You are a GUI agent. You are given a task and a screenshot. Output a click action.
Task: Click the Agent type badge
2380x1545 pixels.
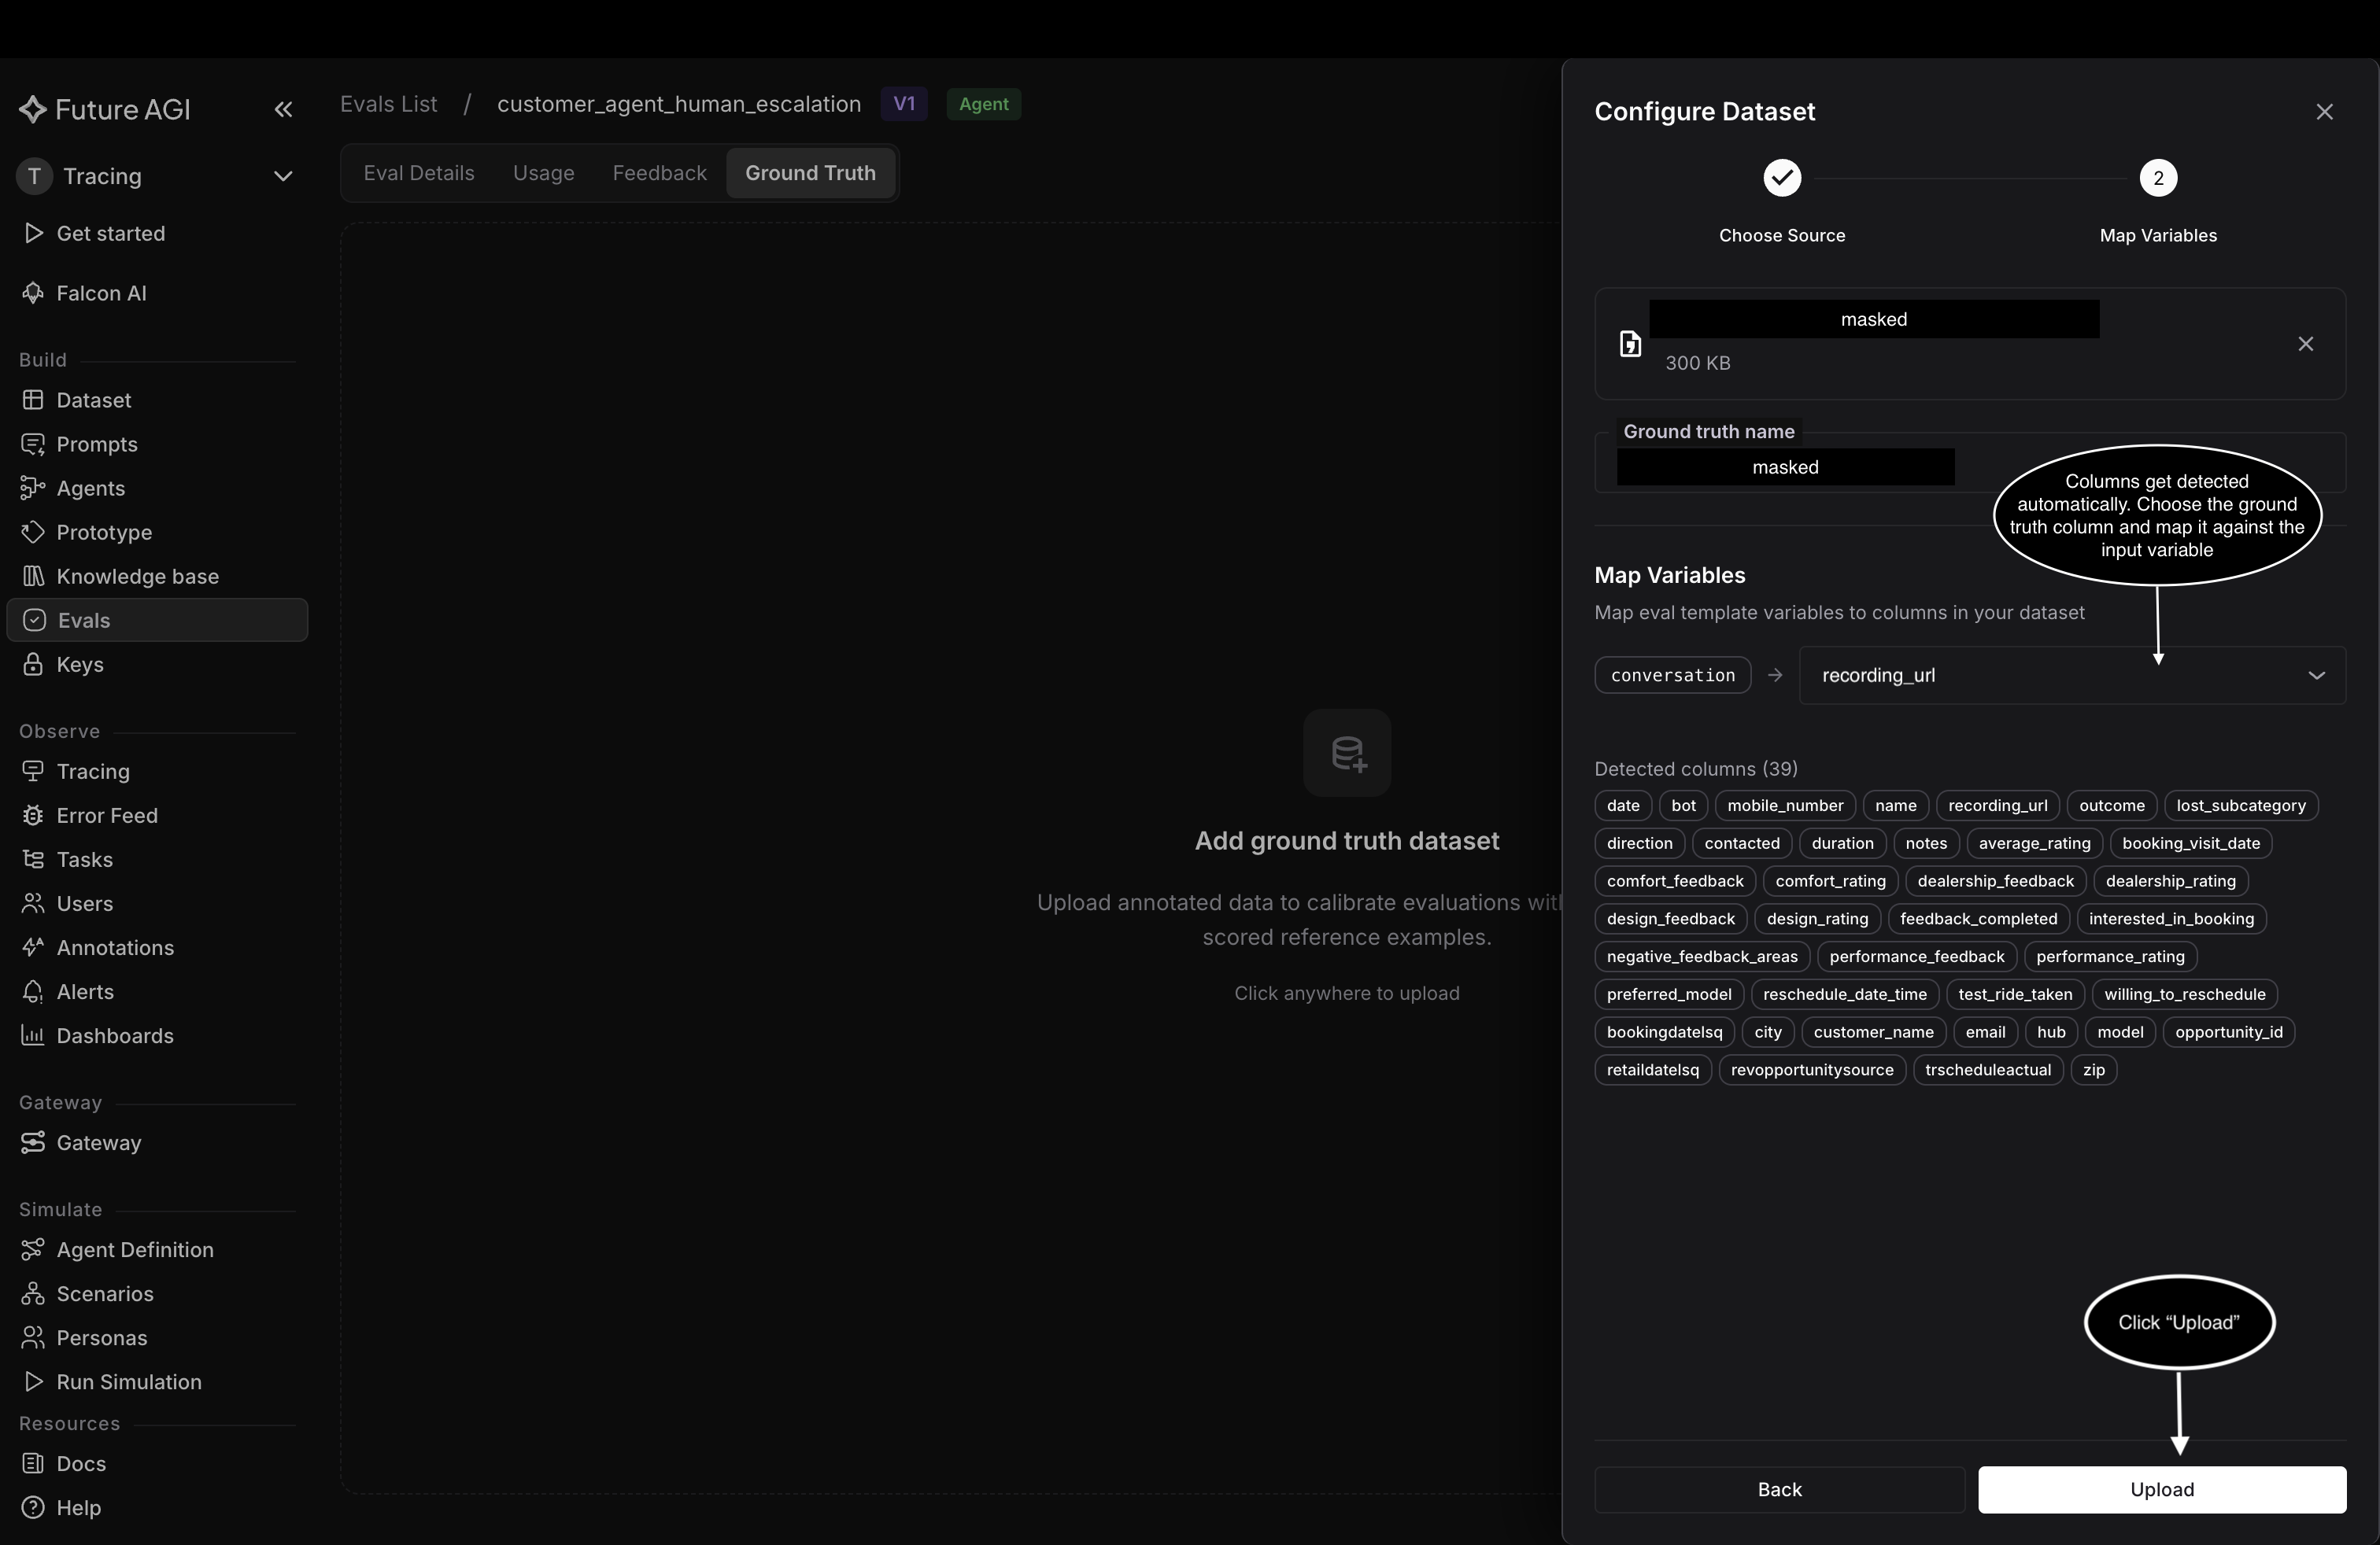point(984,104)
